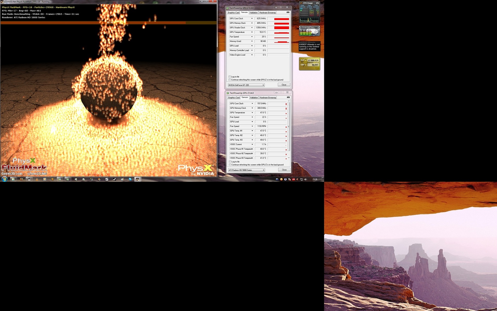Switch to Validation tab in Radeon HD 5800 window
497x311 pixels.
[x=254, y=98]
